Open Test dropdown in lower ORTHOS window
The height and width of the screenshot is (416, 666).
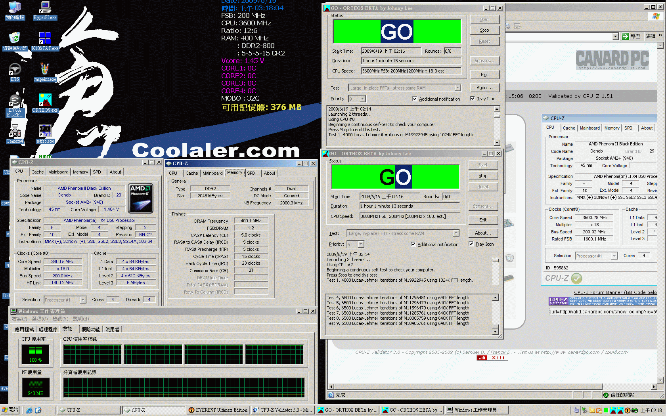coord(456,233)
